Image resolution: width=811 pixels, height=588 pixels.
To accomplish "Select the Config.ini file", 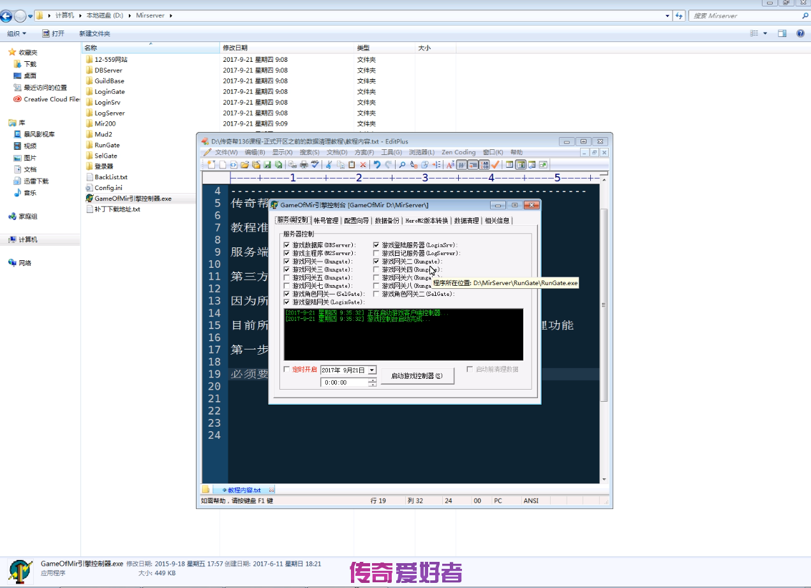I will click(108, 187).
